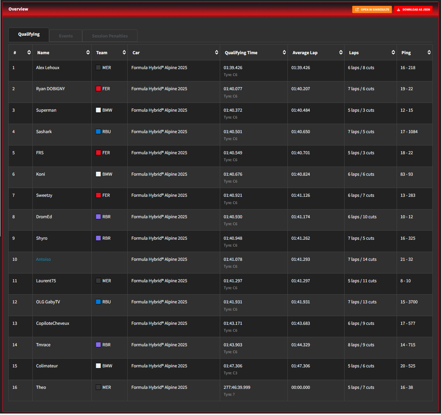The width and height of the screenshot is (441, 415).
Task: Open the Antoiso driver link
Action: point(43,259)
